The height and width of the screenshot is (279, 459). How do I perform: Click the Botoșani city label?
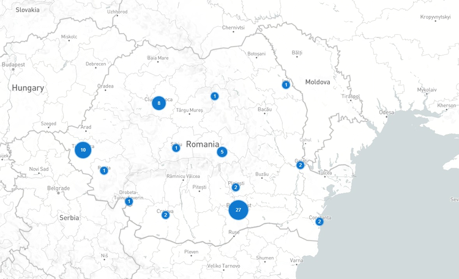(256, 54)
